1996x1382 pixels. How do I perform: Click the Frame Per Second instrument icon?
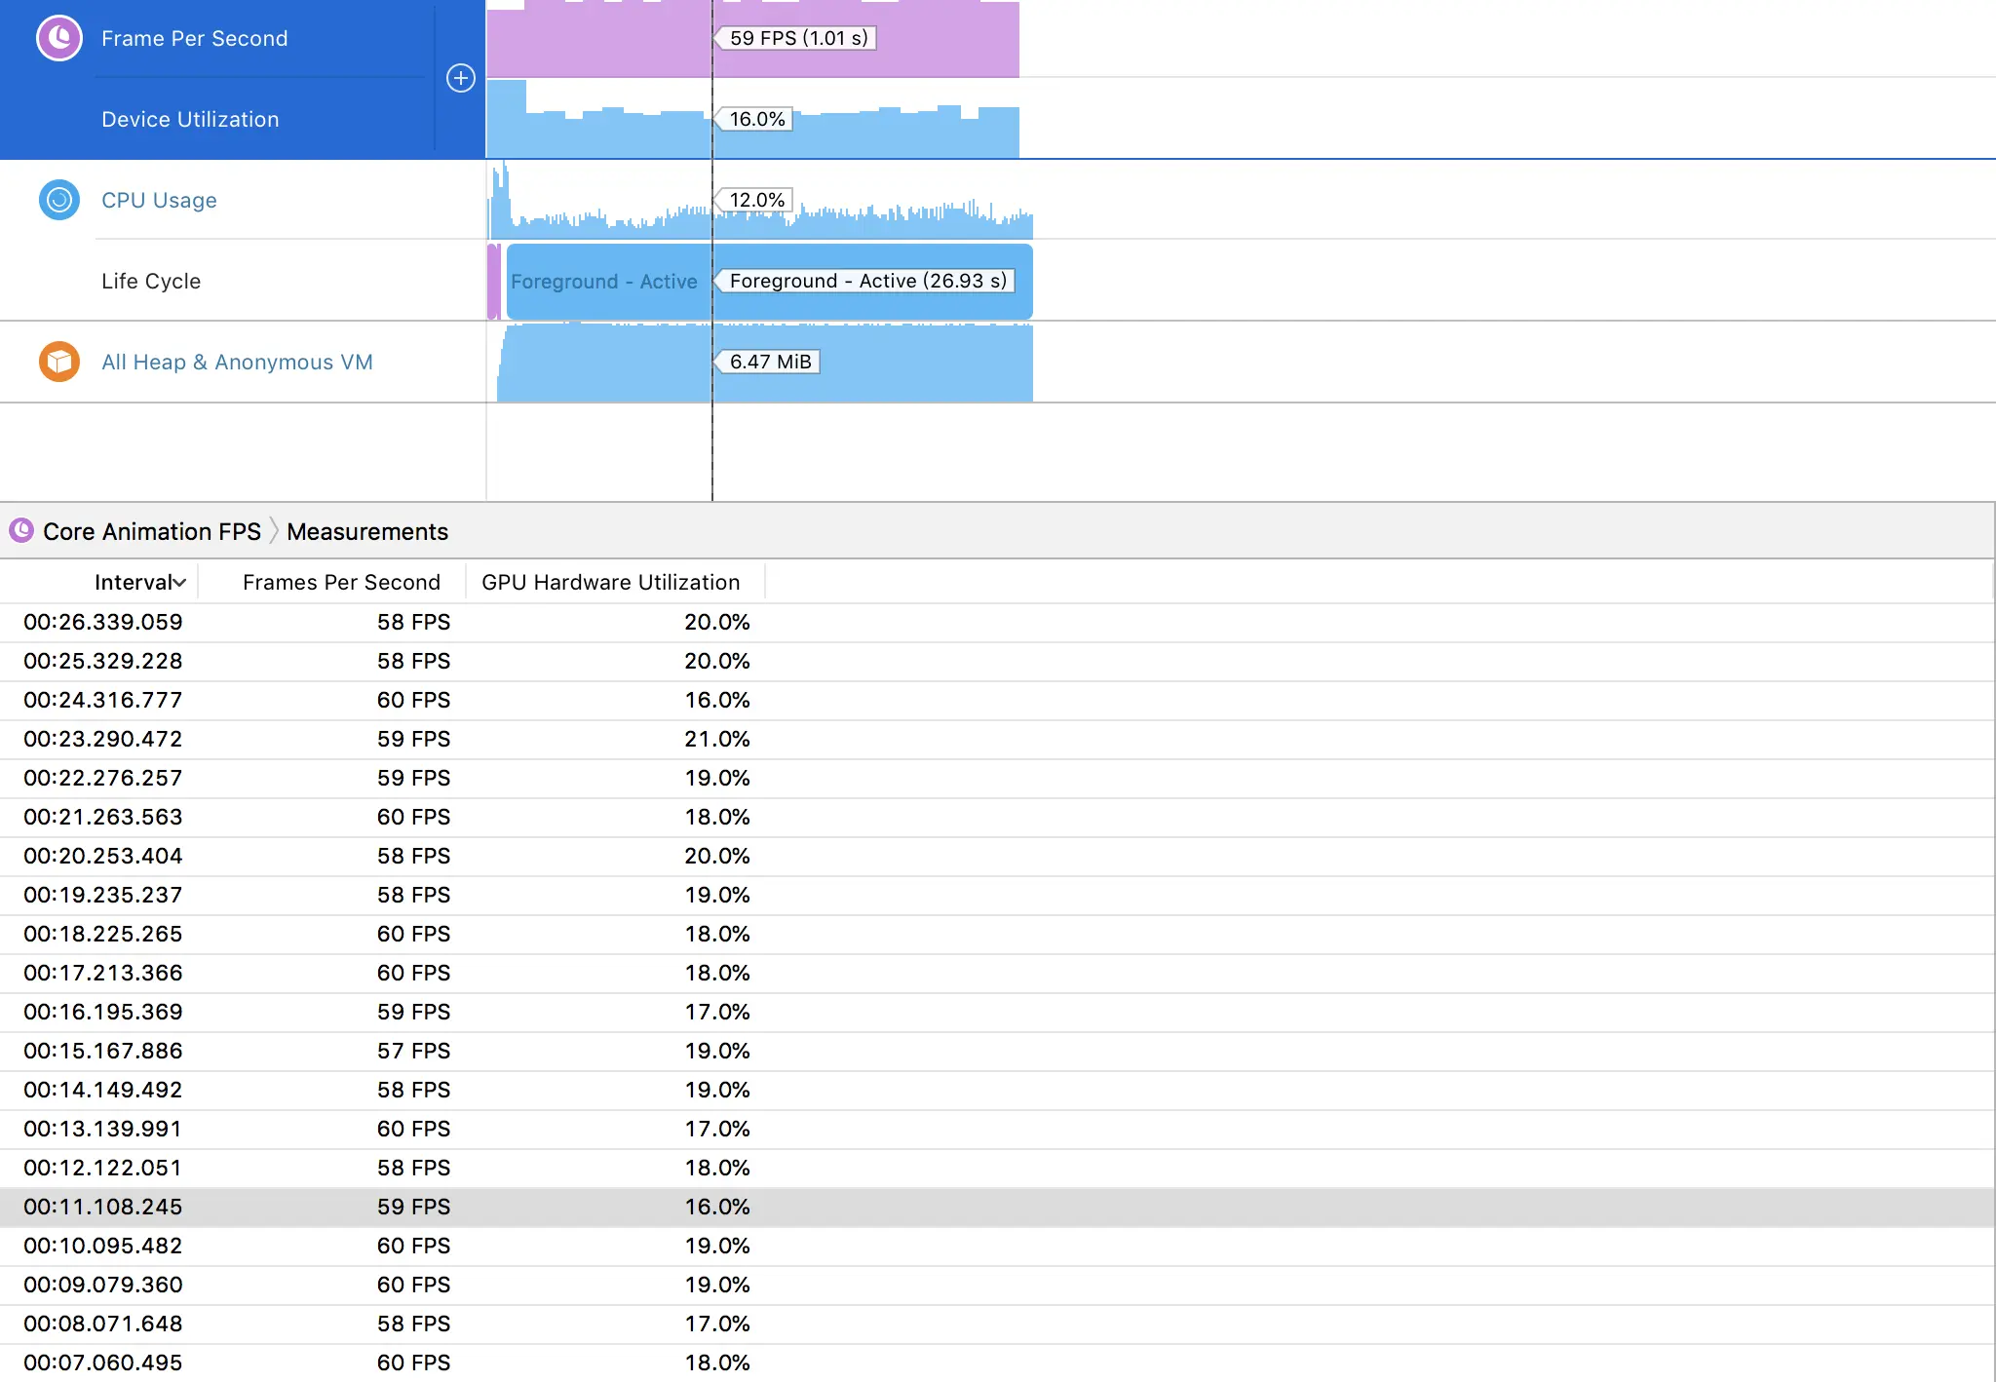(x=59, y=39)
